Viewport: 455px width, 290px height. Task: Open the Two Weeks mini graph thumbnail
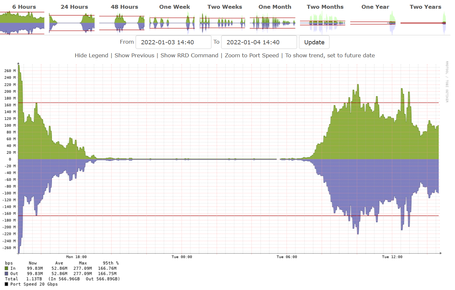222,23
